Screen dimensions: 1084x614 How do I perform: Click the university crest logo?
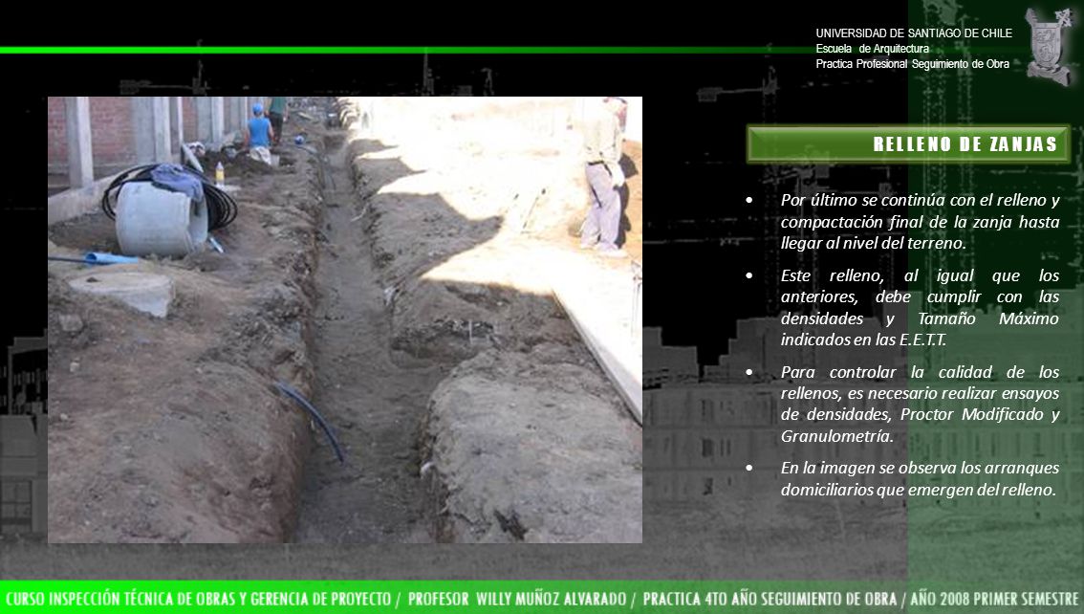(x=1049, y=46)
